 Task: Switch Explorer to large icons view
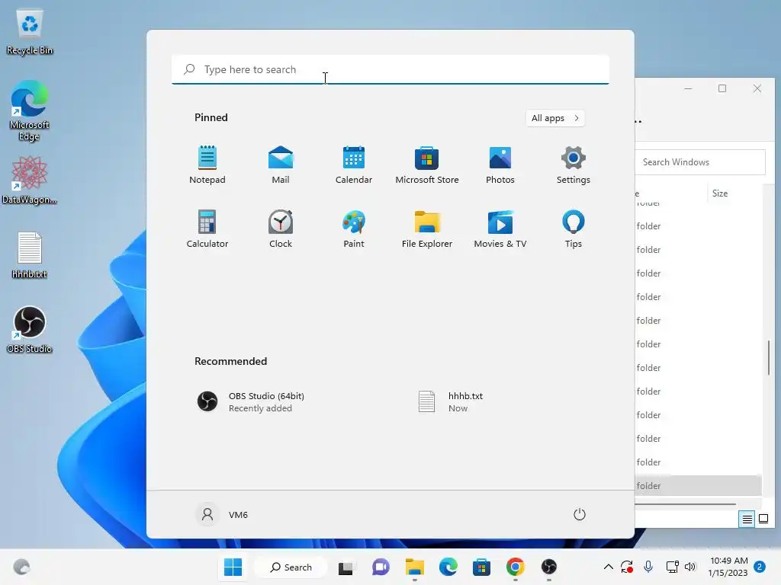(763, 519)
